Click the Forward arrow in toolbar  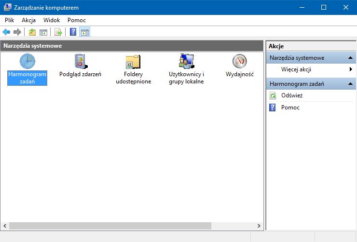(x=17, y=32)
